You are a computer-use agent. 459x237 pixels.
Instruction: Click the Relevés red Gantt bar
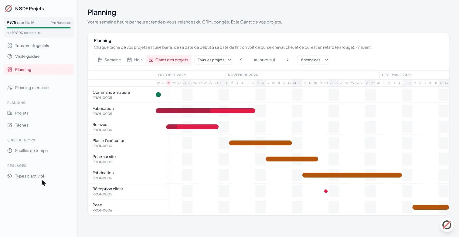point(192,127)
